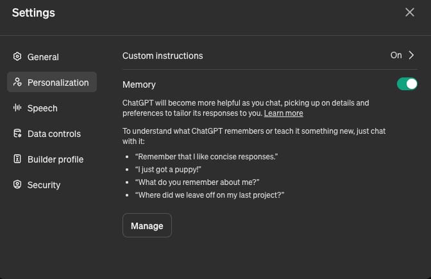Screen dimensions: 431x279
Task: Click the Custom instructions "On" status
Action: 396,56
